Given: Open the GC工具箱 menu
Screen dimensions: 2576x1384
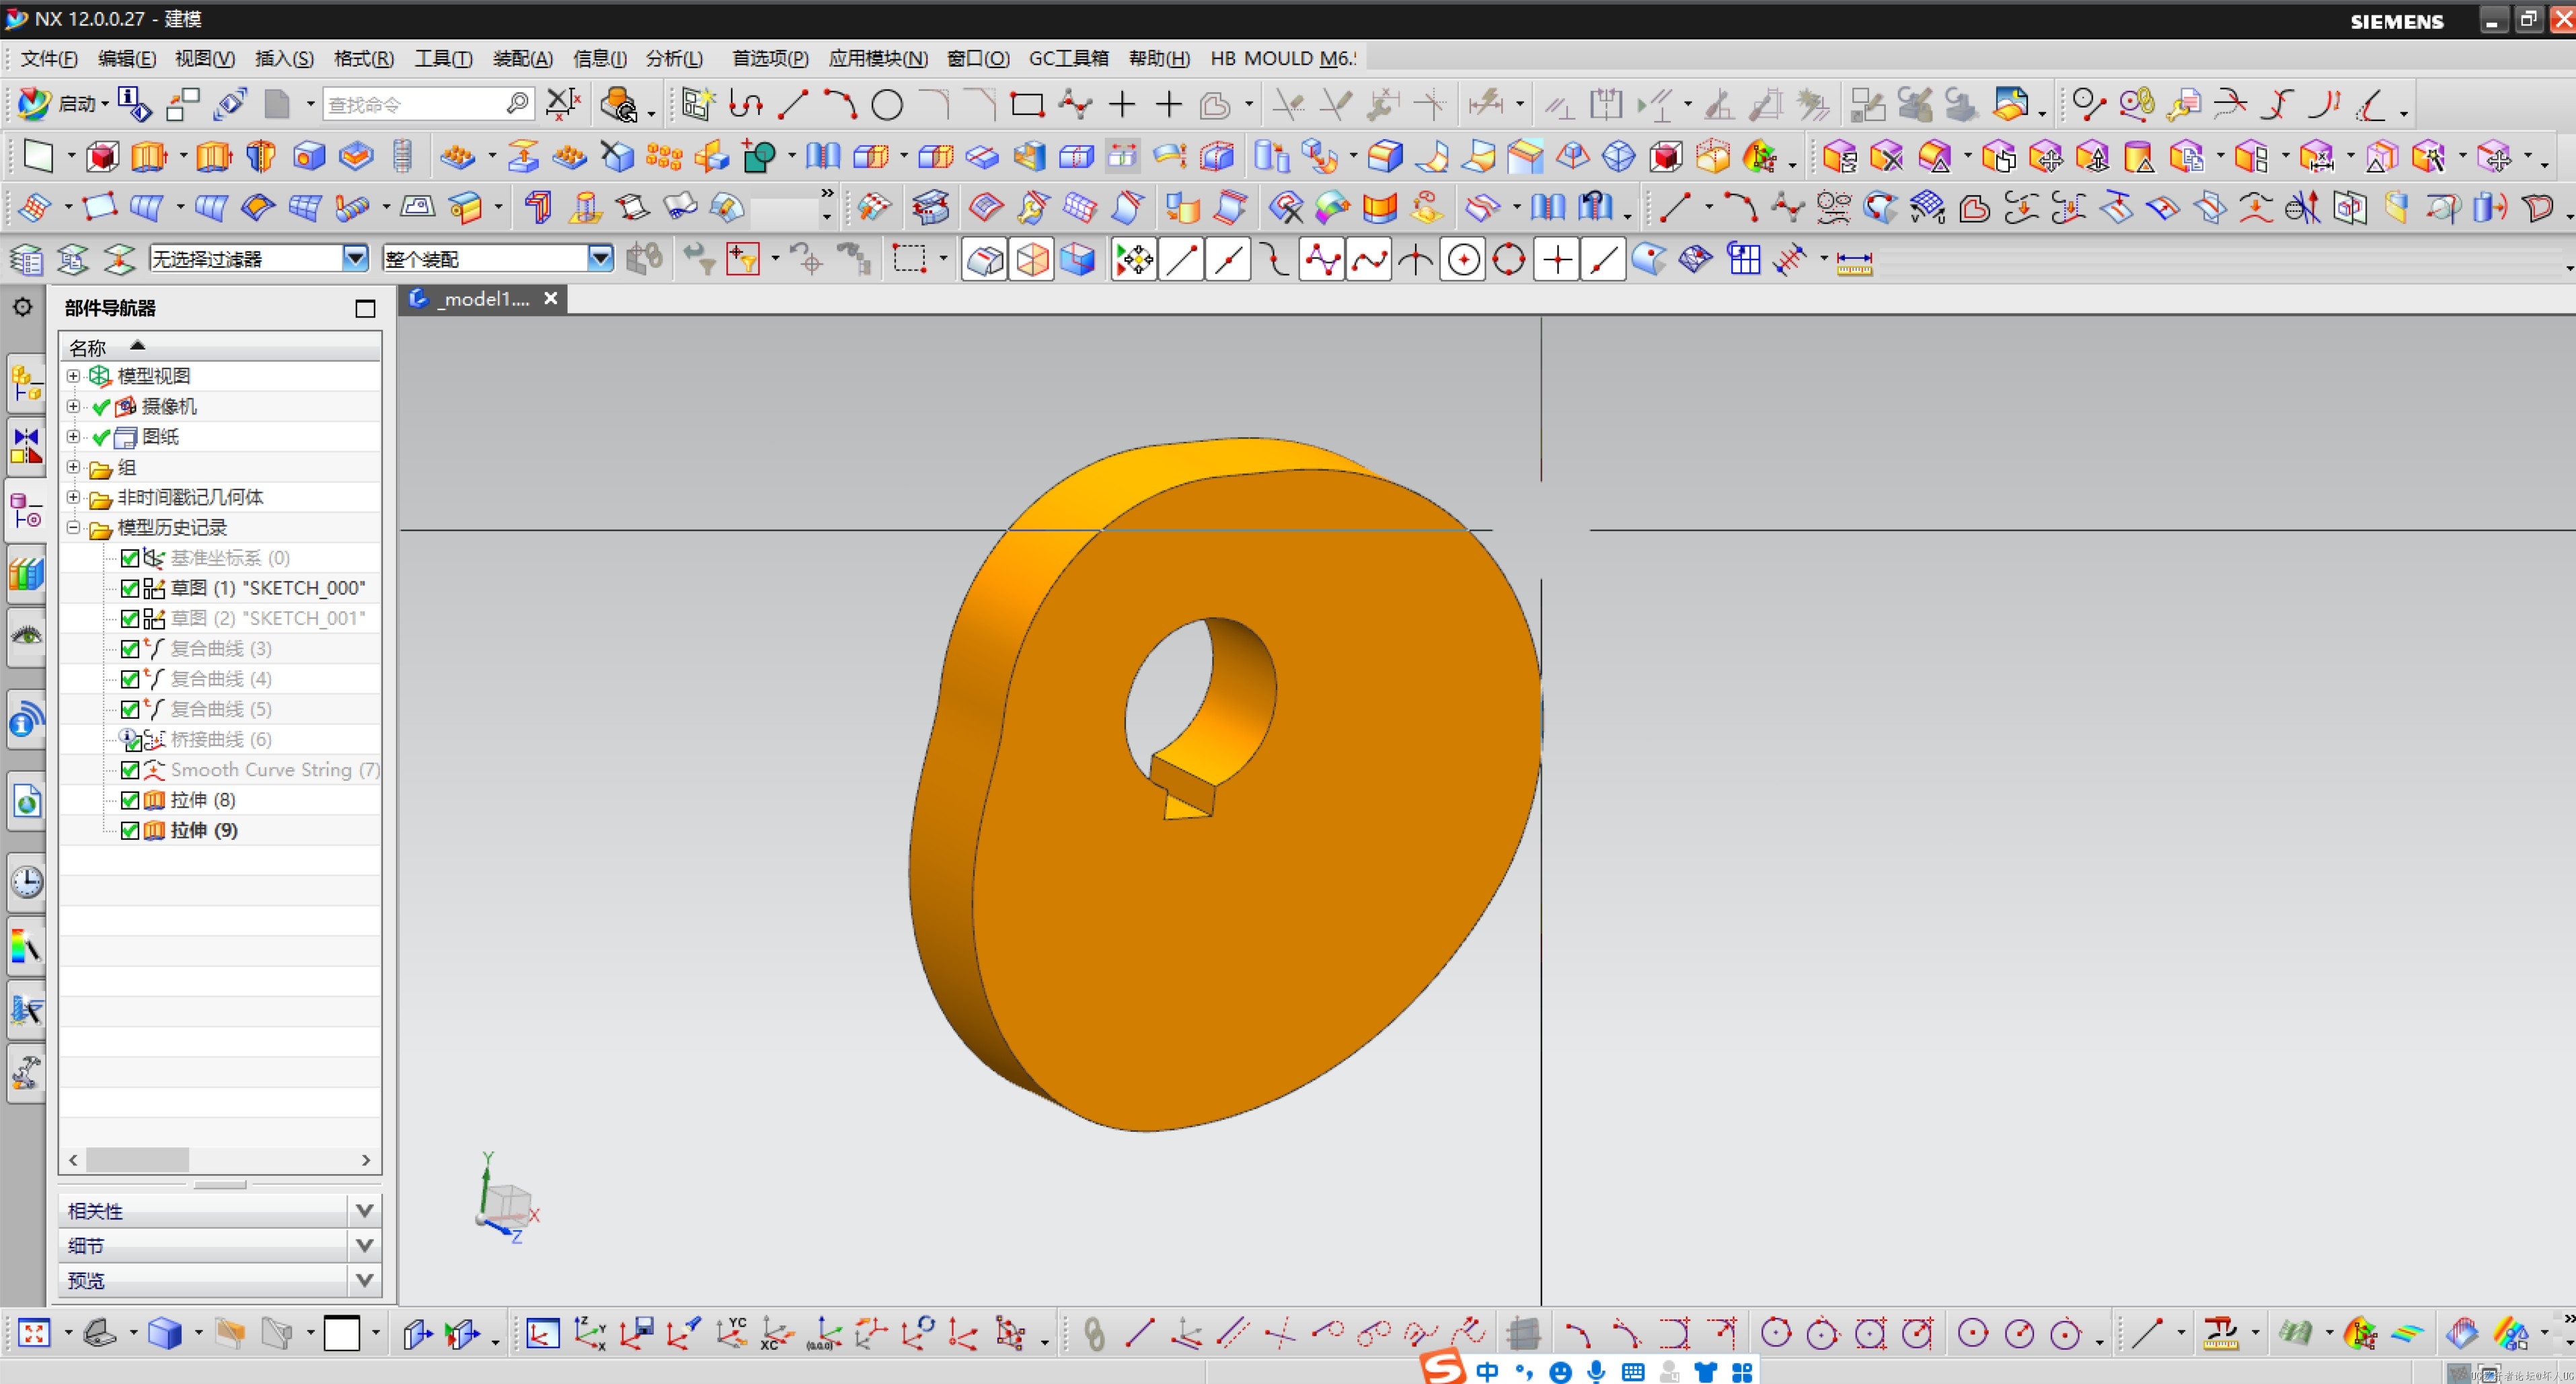Looking at the screenshot, I should [1069, 58].
